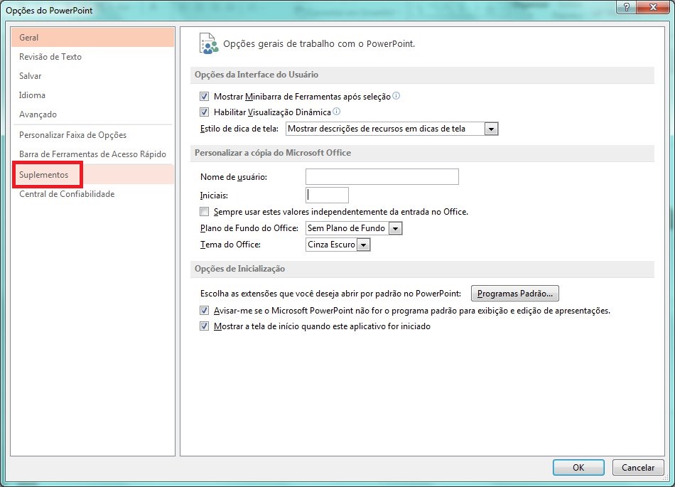Click the Iniciais input box

tap(326, 194)
